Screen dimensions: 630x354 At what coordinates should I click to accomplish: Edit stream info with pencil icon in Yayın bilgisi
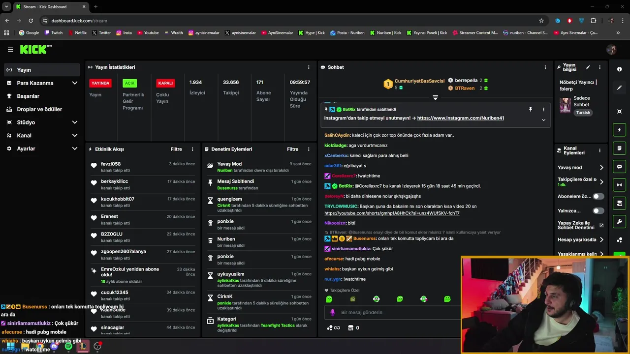tap(588, 67)
